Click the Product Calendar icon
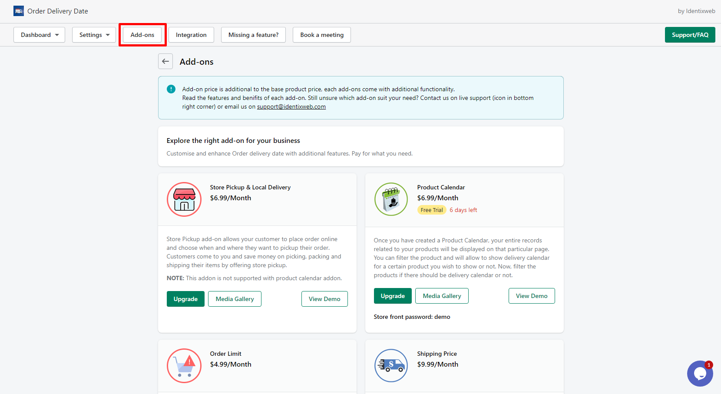 pyautogui.click(x=391, y=199)
